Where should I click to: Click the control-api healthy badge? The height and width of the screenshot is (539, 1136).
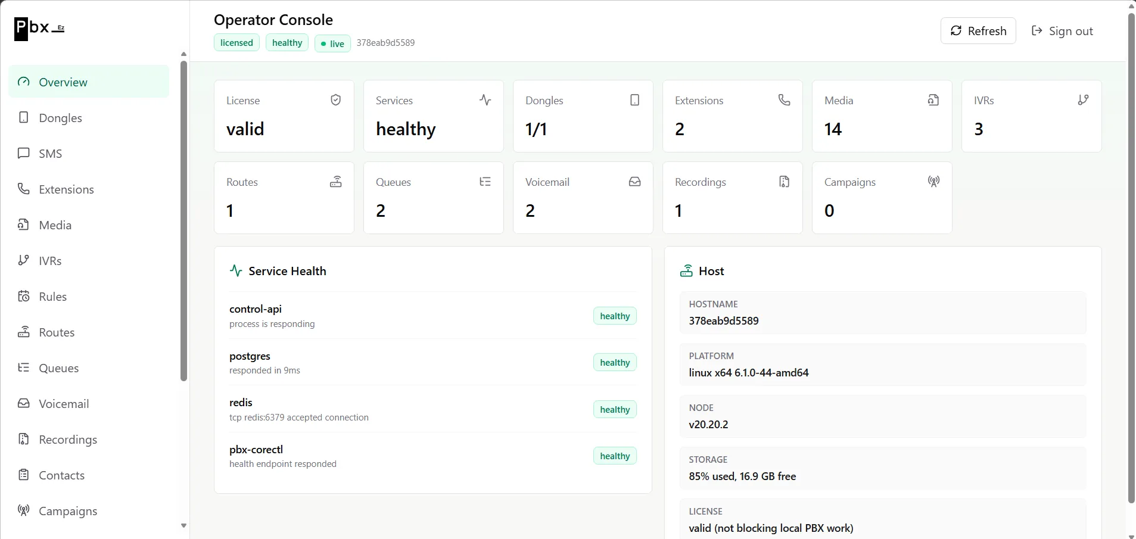615,316
